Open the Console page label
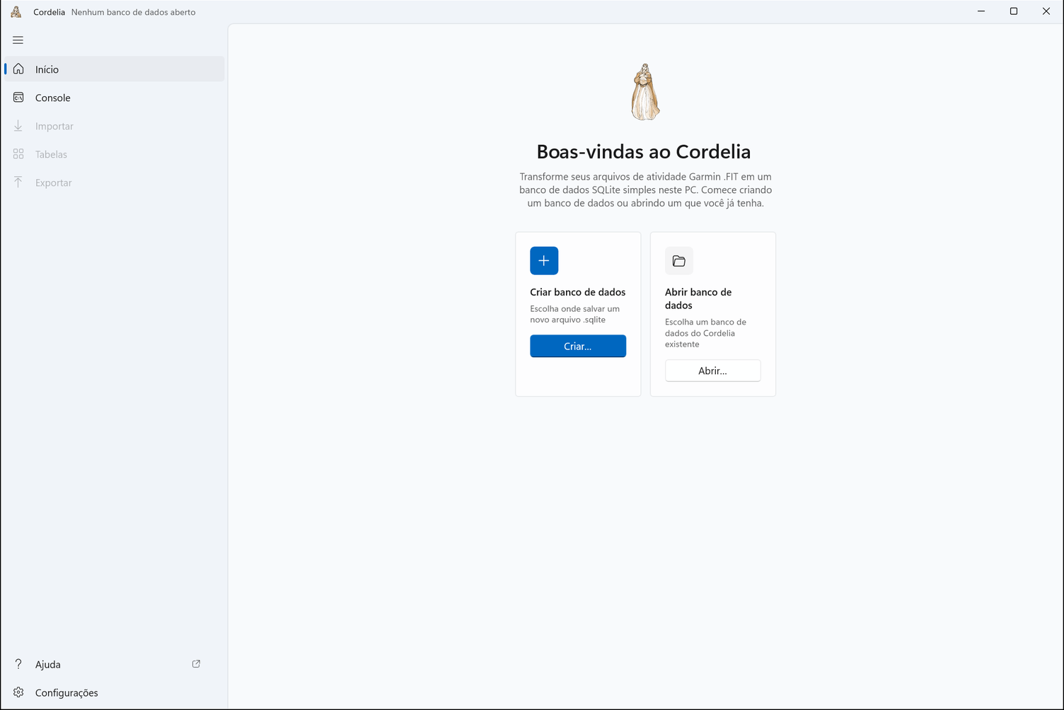Image resolution: width=1064 pixels, height=710 pixels. [x=53, y=98]
